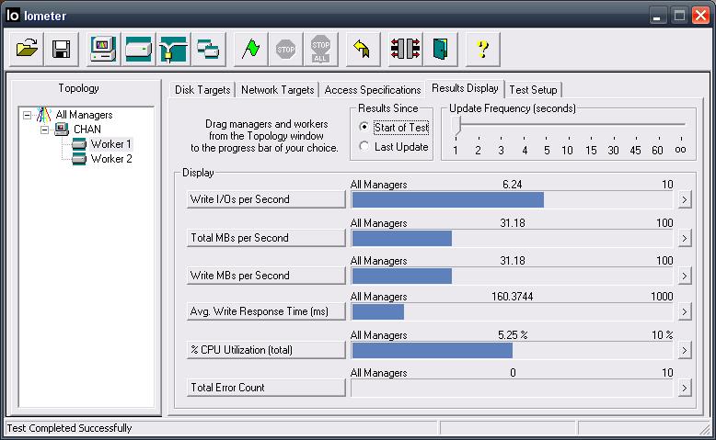Select the Start of Test radio button

pos(364,127)
